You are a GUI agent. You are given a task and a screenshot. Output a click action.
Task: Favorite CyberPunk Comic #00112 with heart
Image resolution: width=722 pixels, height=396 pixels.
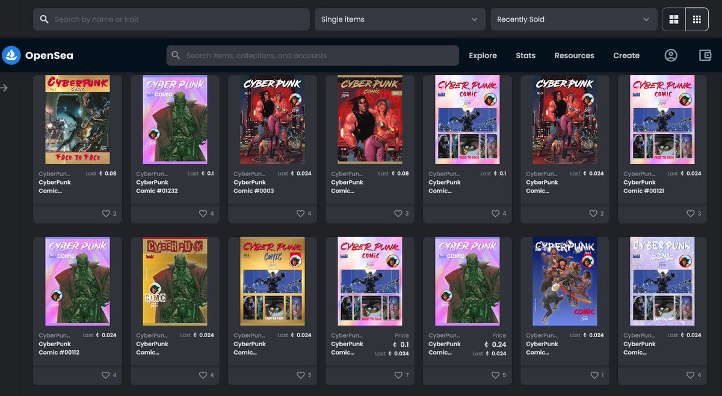pos(105,375)
